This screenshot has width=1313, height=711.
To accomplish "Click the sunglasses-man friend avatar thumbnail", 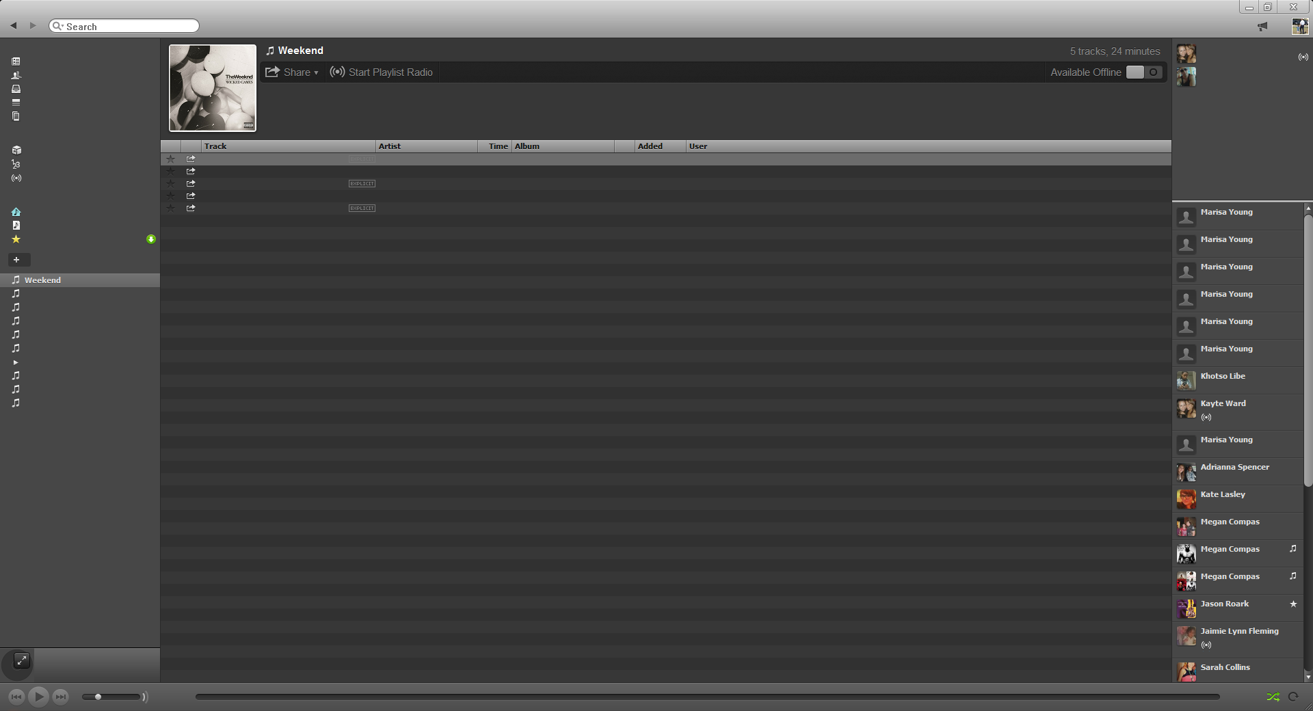I will (x=1186, y=77).
